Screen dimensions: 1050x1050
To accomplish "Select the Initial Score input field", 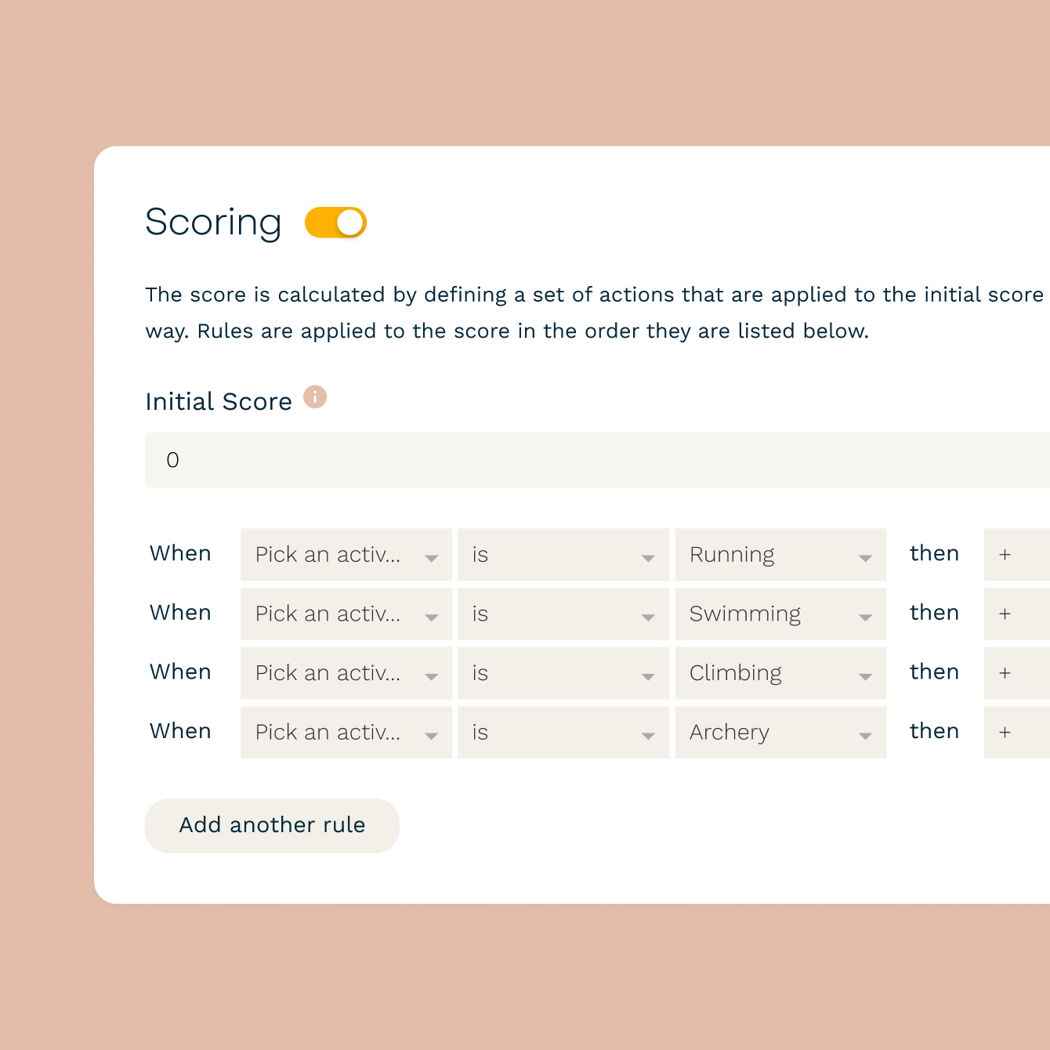I will tap(549, 460).
